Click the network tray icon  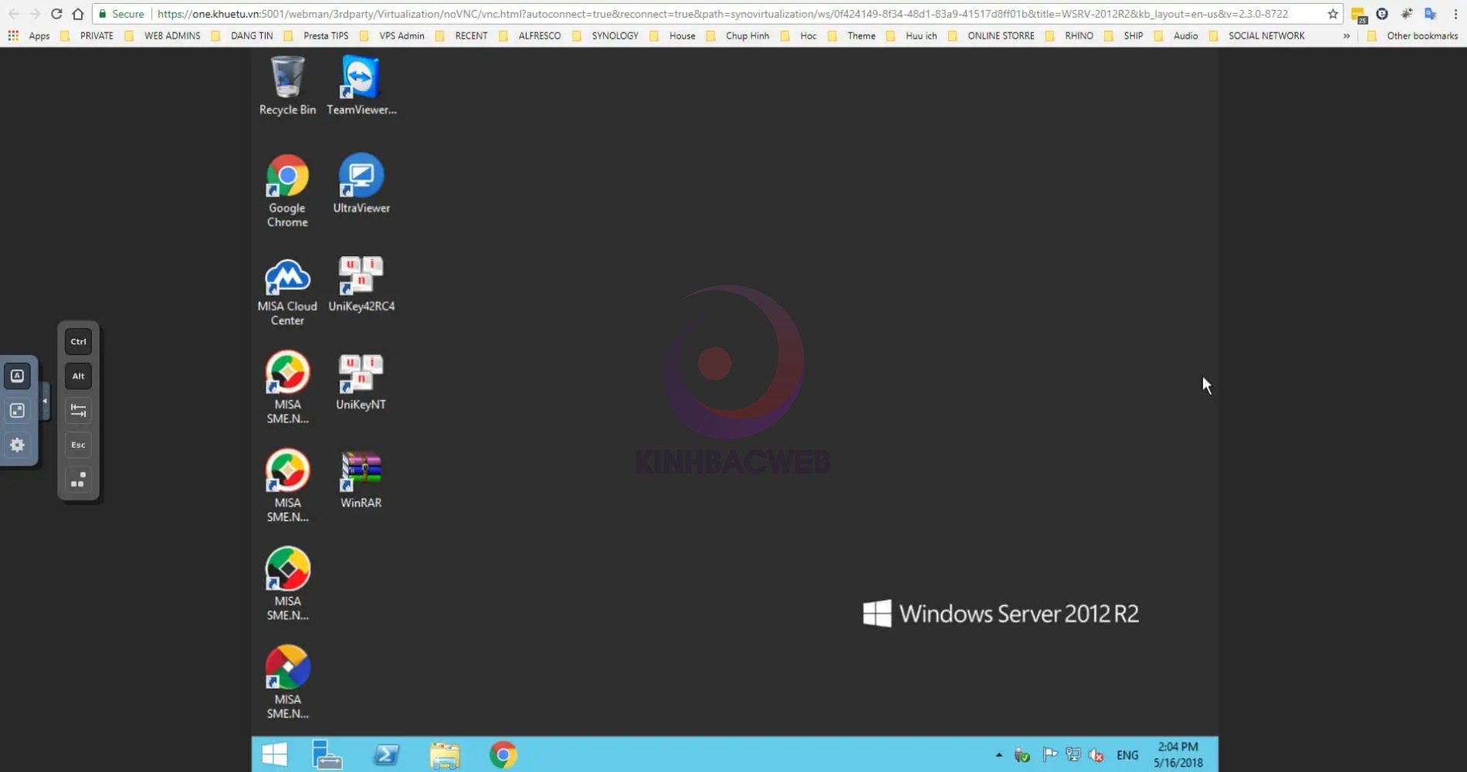click(1073, 755)
